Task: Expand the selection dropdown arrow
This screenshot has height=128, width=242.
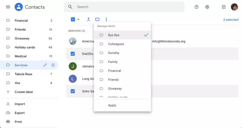Action: tap(78, 20)
